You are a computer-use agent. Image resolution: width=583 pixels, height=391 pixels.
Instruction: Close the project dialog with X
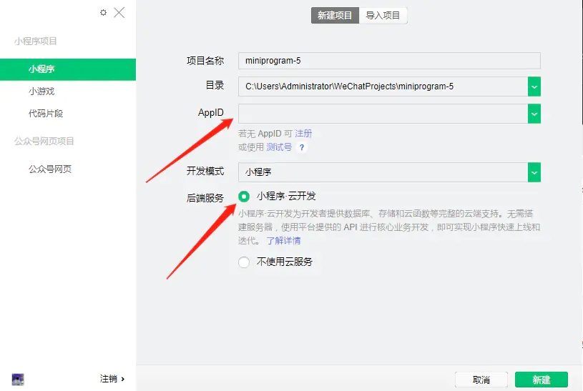pos(119,13)
